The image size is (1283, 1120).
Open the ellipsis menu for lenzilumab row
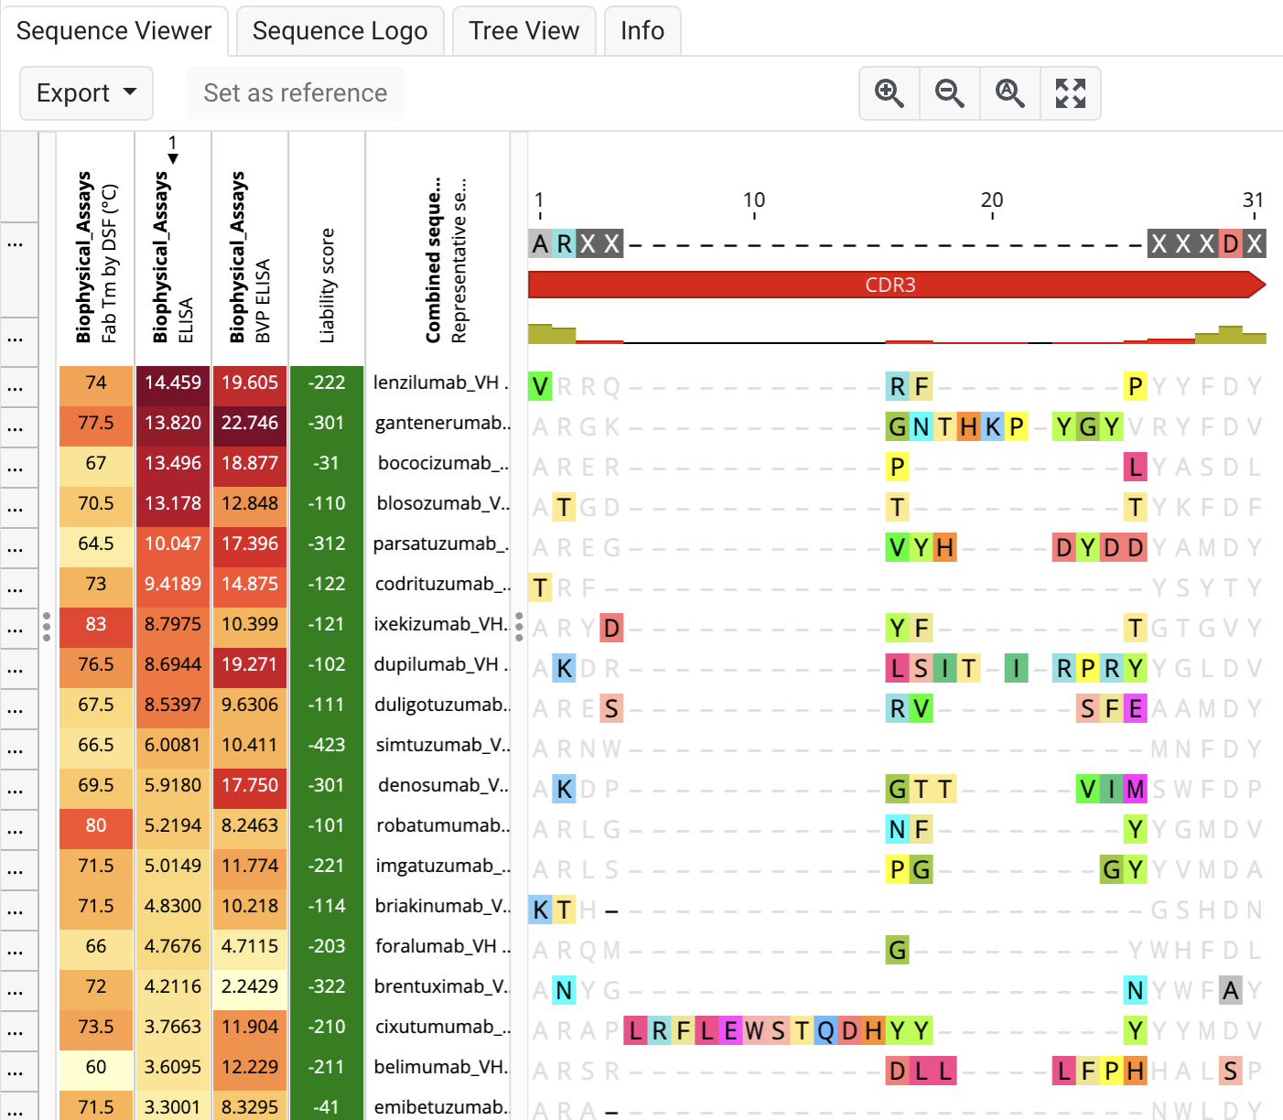[16, 386]
